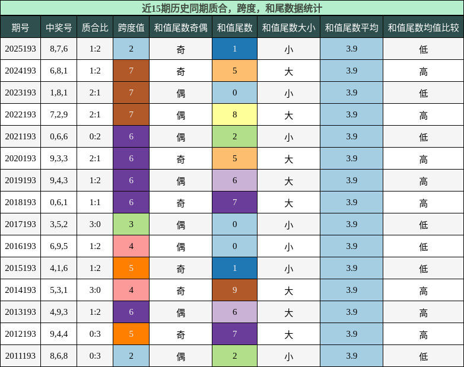Click winning numbers 9,3,3

click(59, 158)
